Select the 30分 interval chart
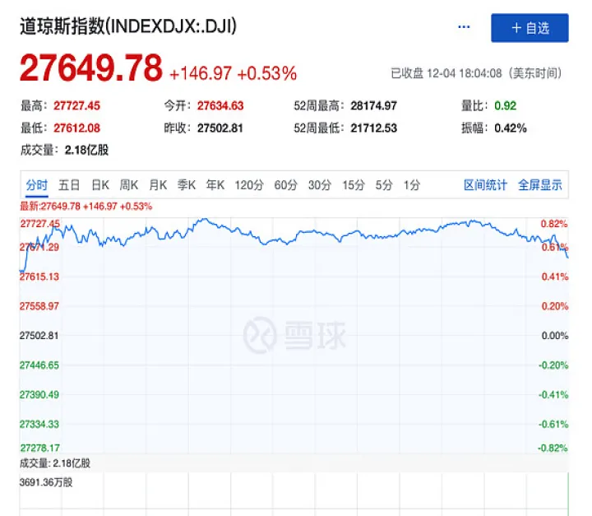 [x=319, y=185]
